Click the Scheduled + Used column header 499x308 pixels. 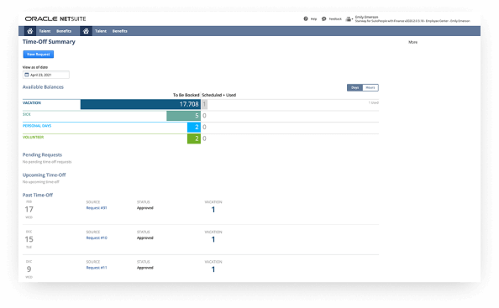219,95
